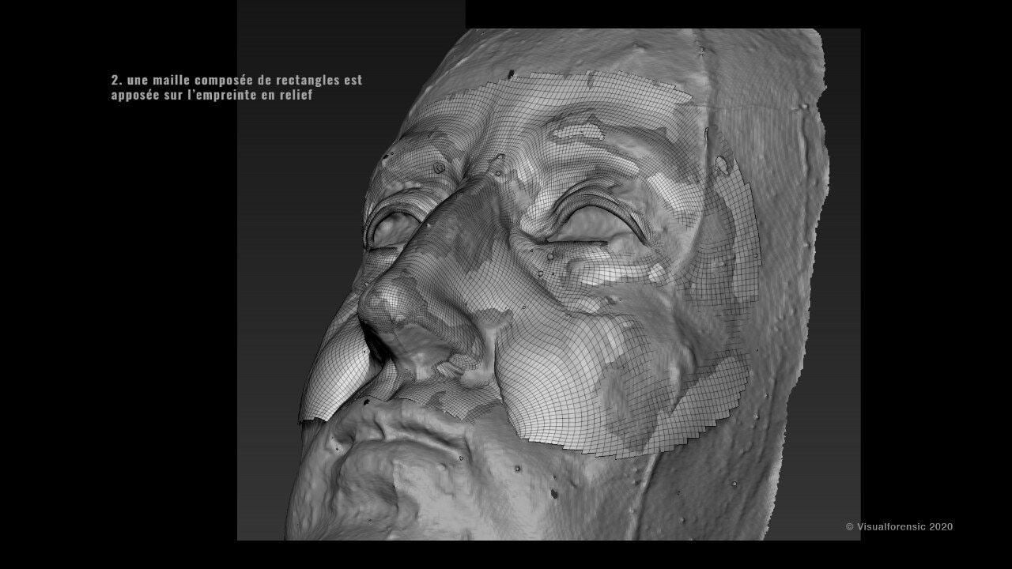
Task: Click the copyright symbol before Visualforensic
Action: tap(849, 527)
